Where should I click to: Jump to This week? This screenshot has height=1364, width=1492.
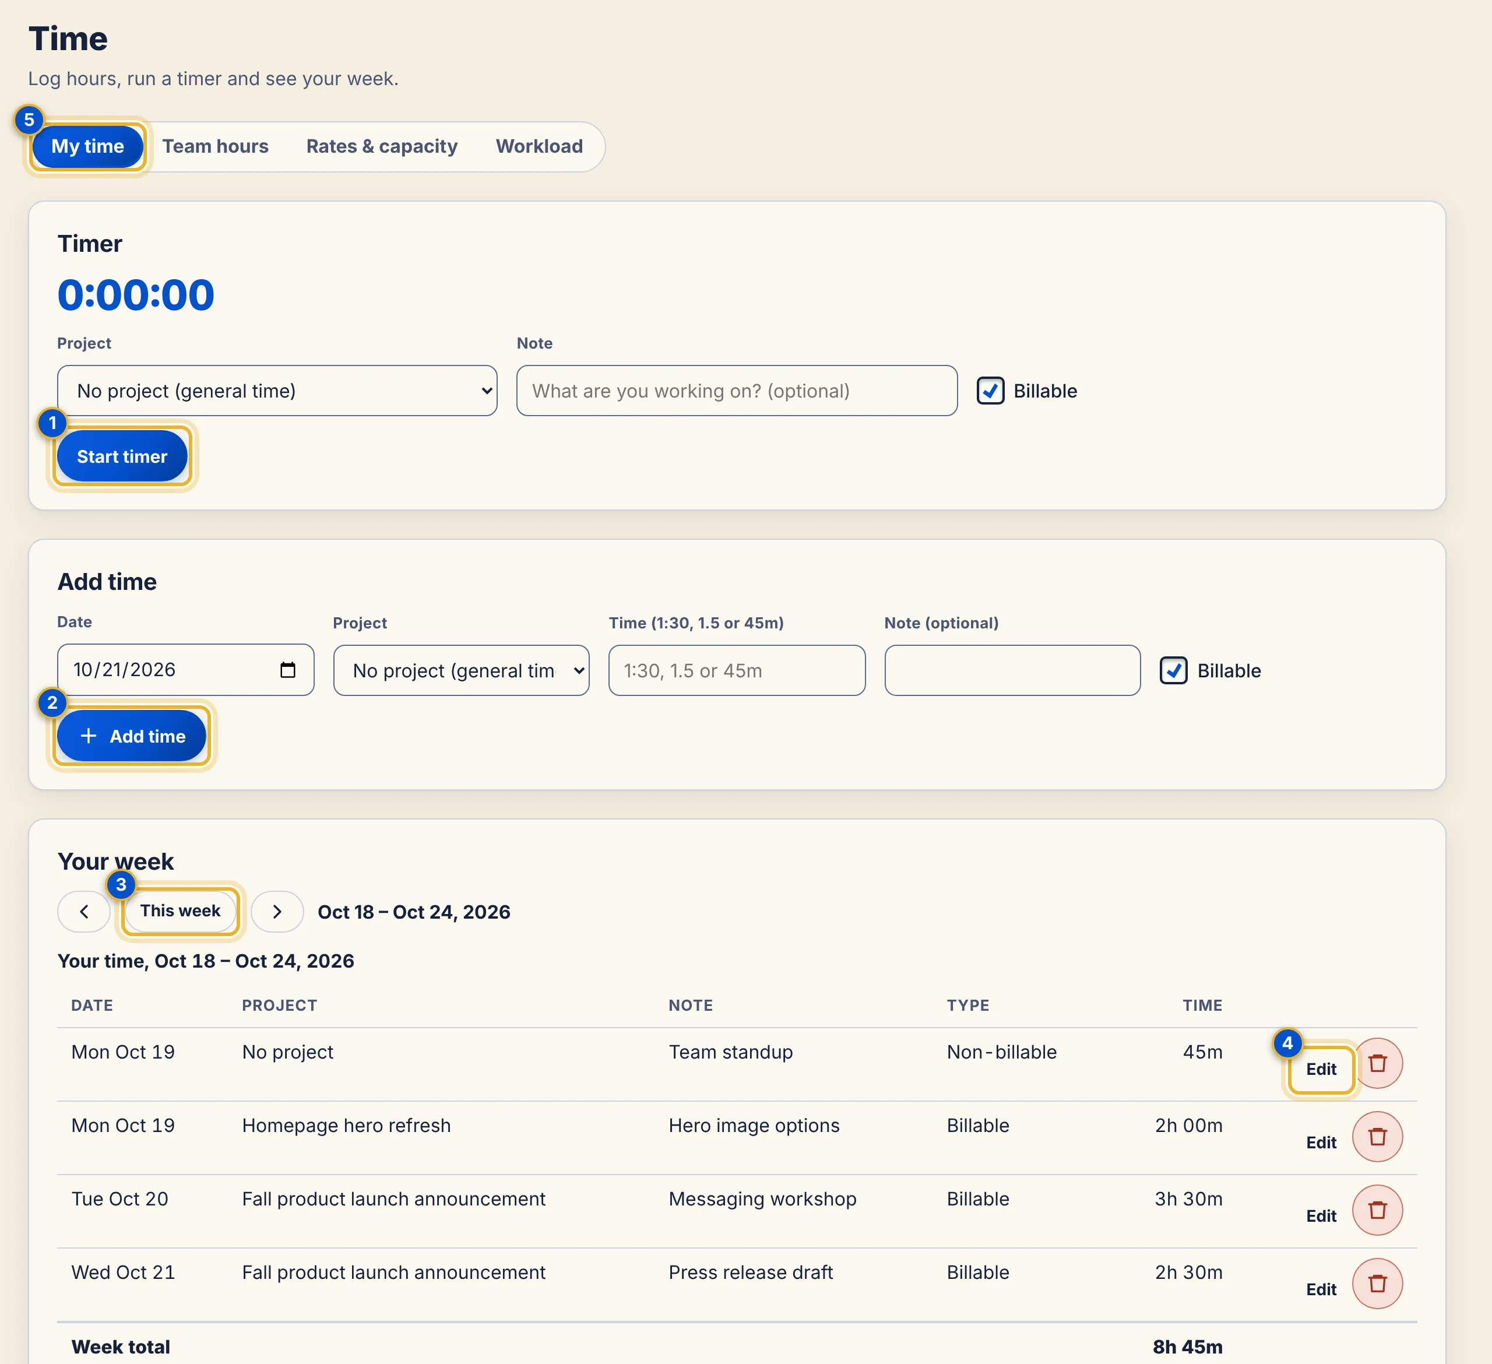(x=180, y=911)
